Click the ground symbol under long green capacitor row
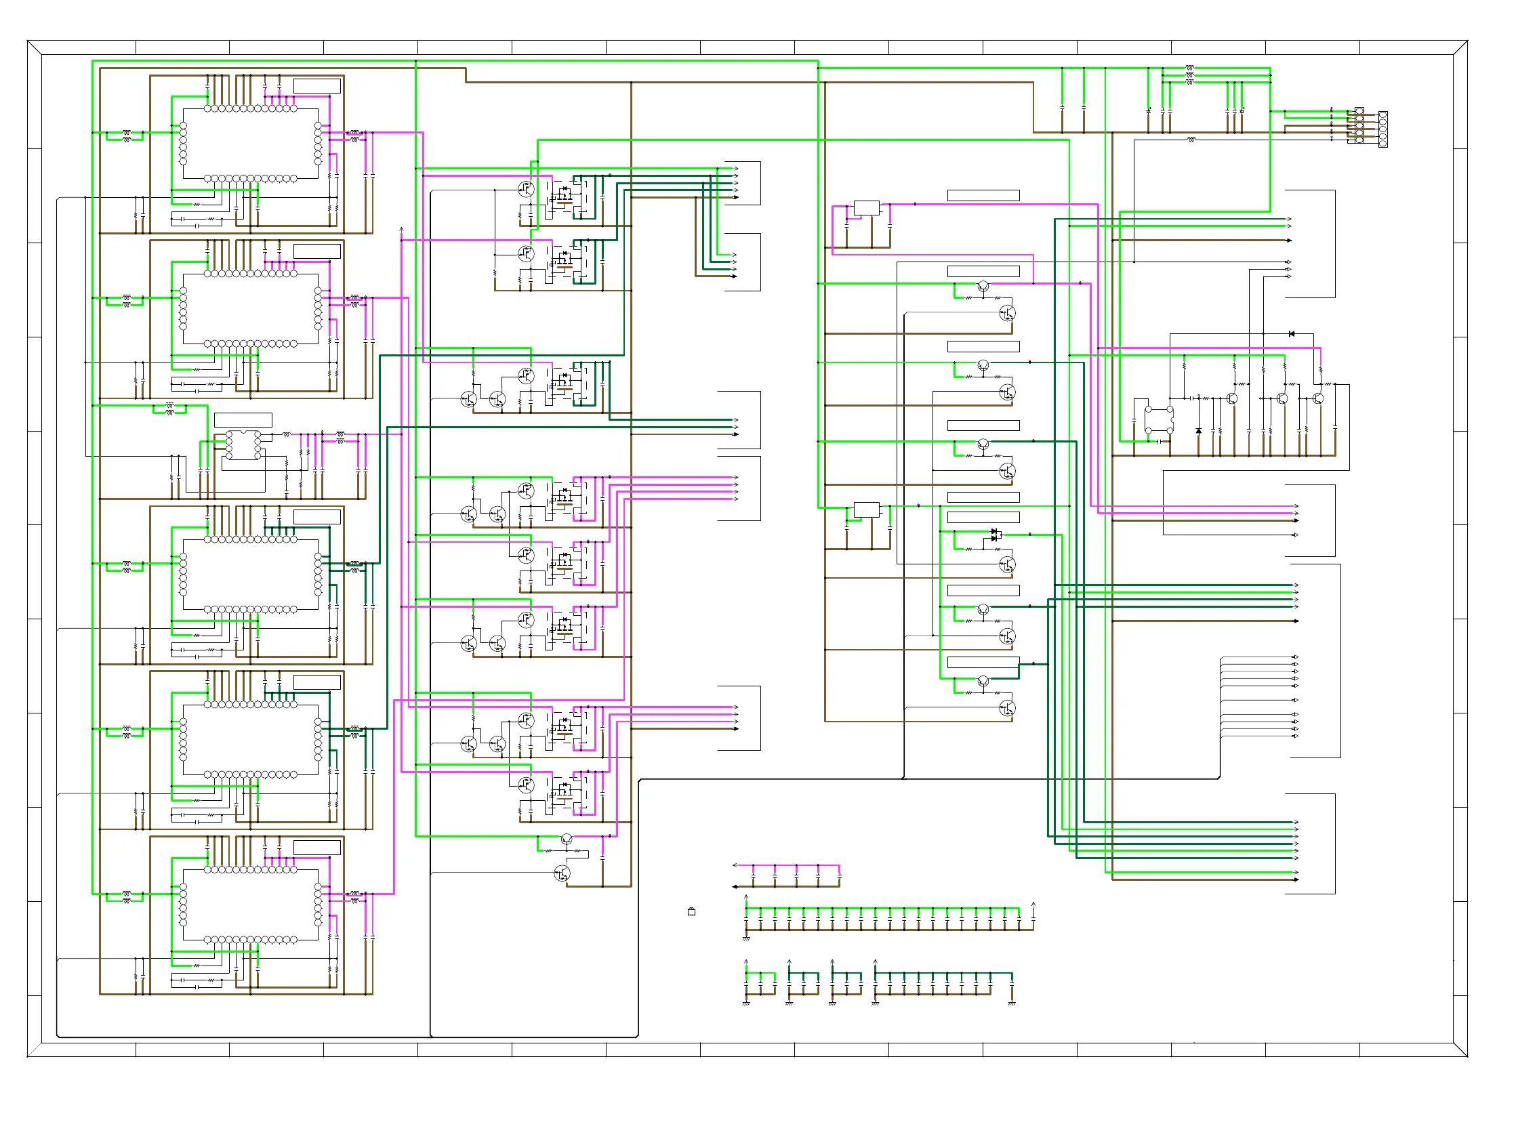This screenshot has height=1141, width=1537. 746,938
